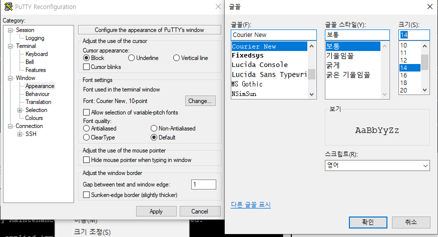The image size is (438, 237).
Task: Open the 다른 글꼴 표시 link
Action: click(251, 204)
